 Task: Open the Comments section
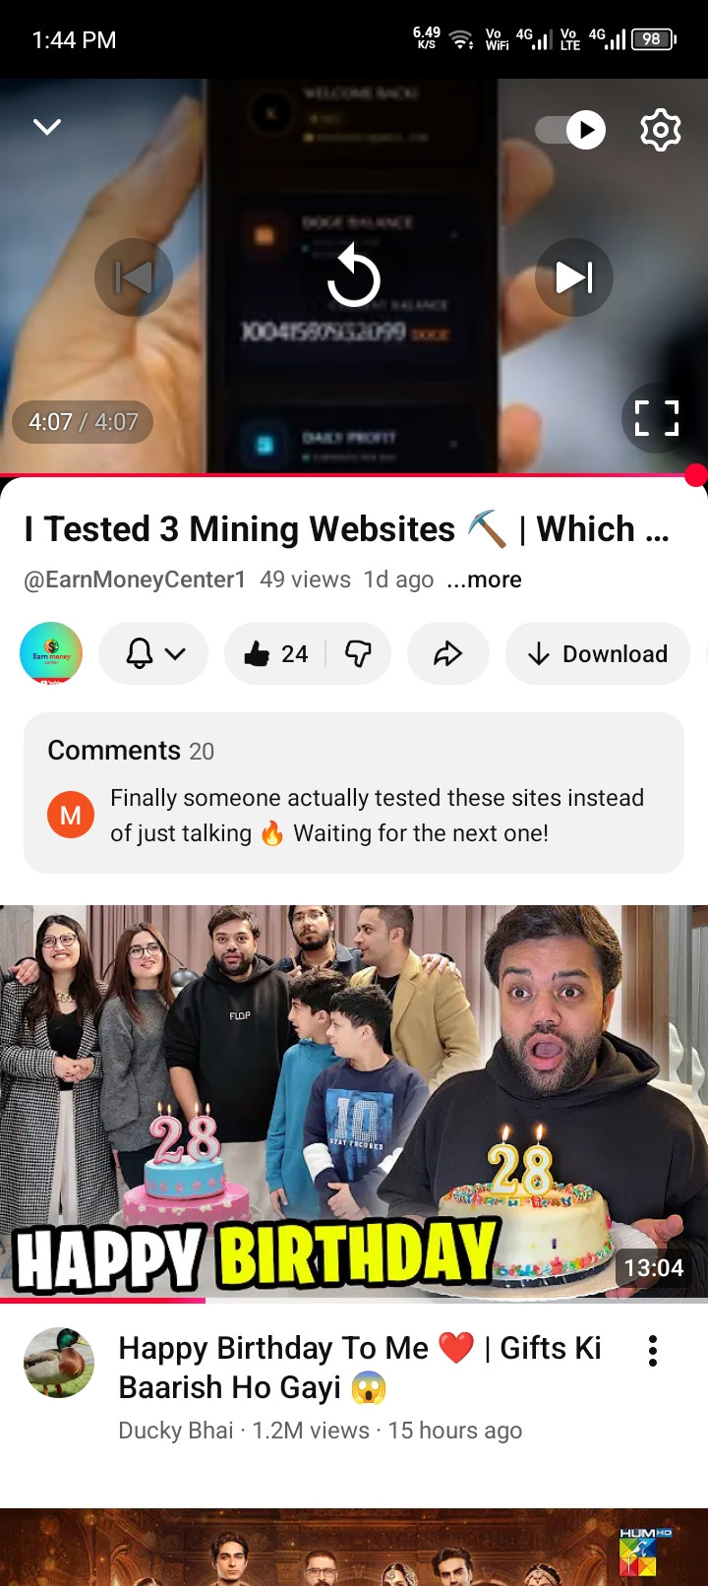pos(354,792)
